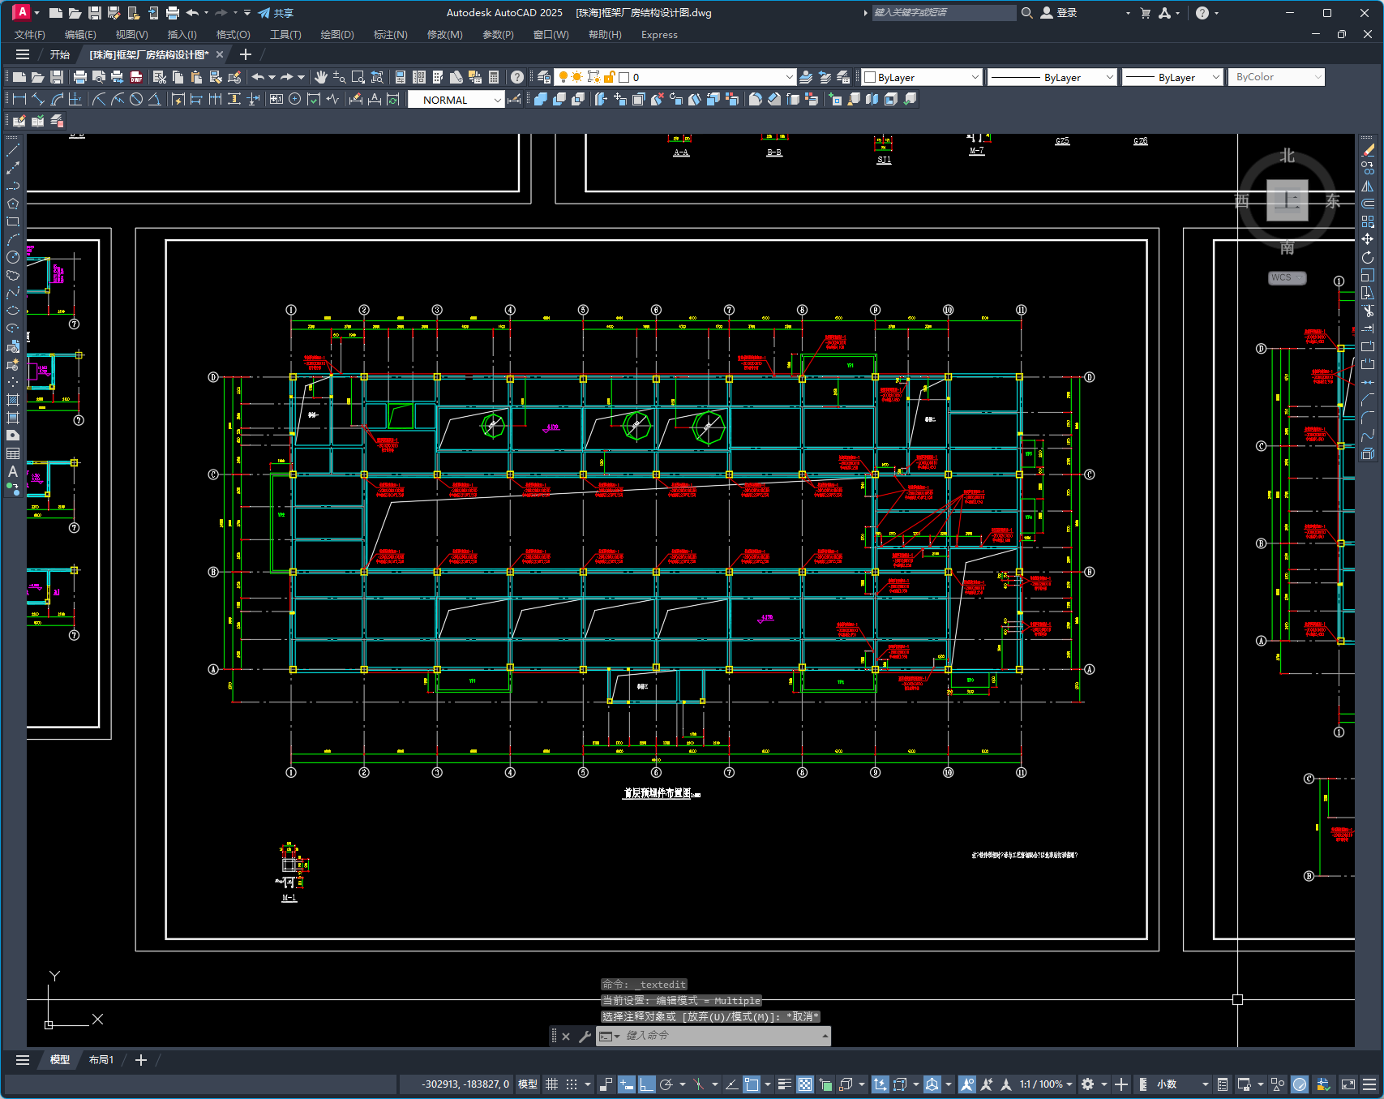
Task: Click the Plot (print) icon
Action: click(79, 77)
